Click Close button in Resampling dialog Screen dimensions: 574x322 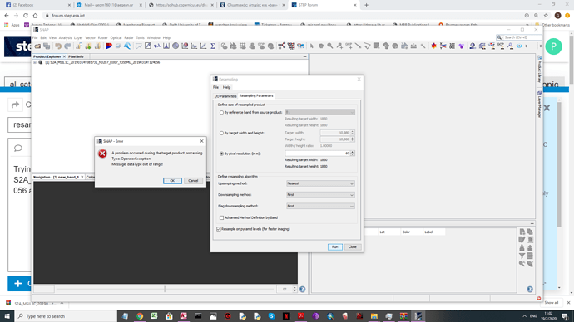(x=352, y=247)
